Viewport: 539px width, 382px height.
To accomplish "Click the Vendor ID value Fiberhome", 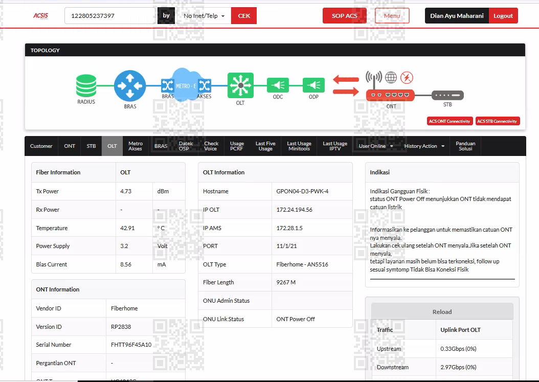I will [x=124, y=308].
